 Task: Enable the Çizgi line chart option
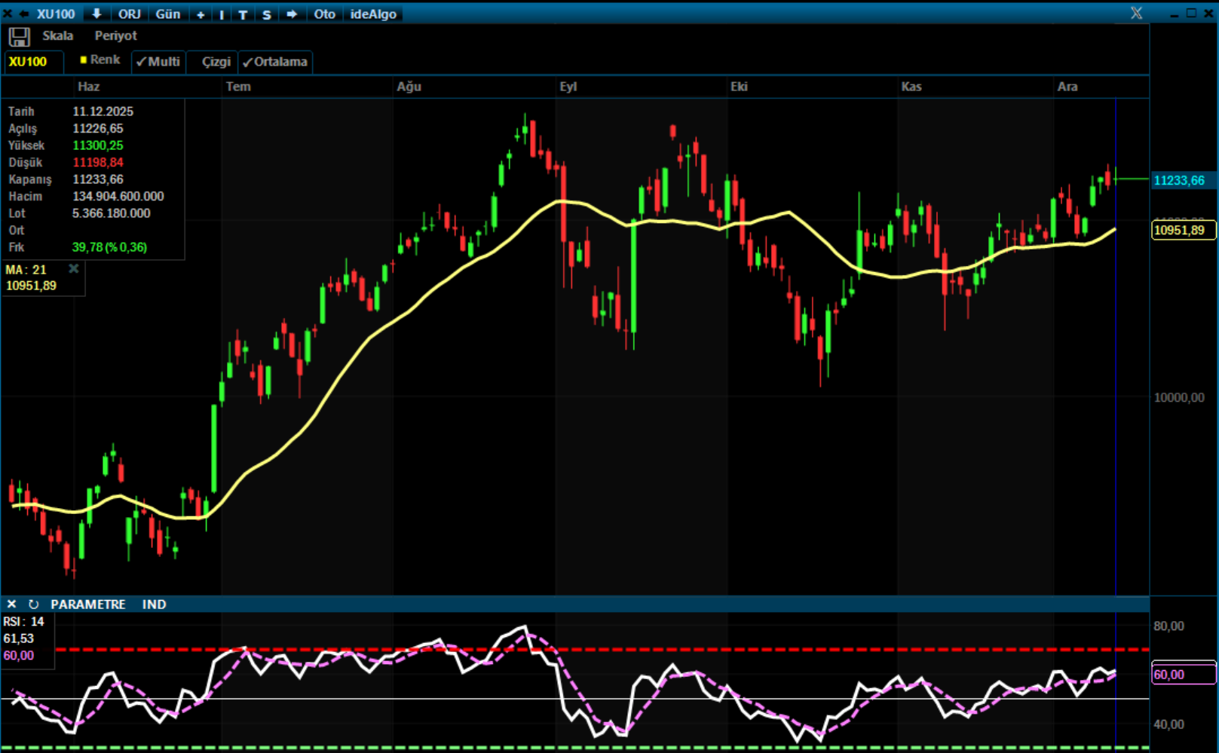pyautogui.click(x=216, y=62)
